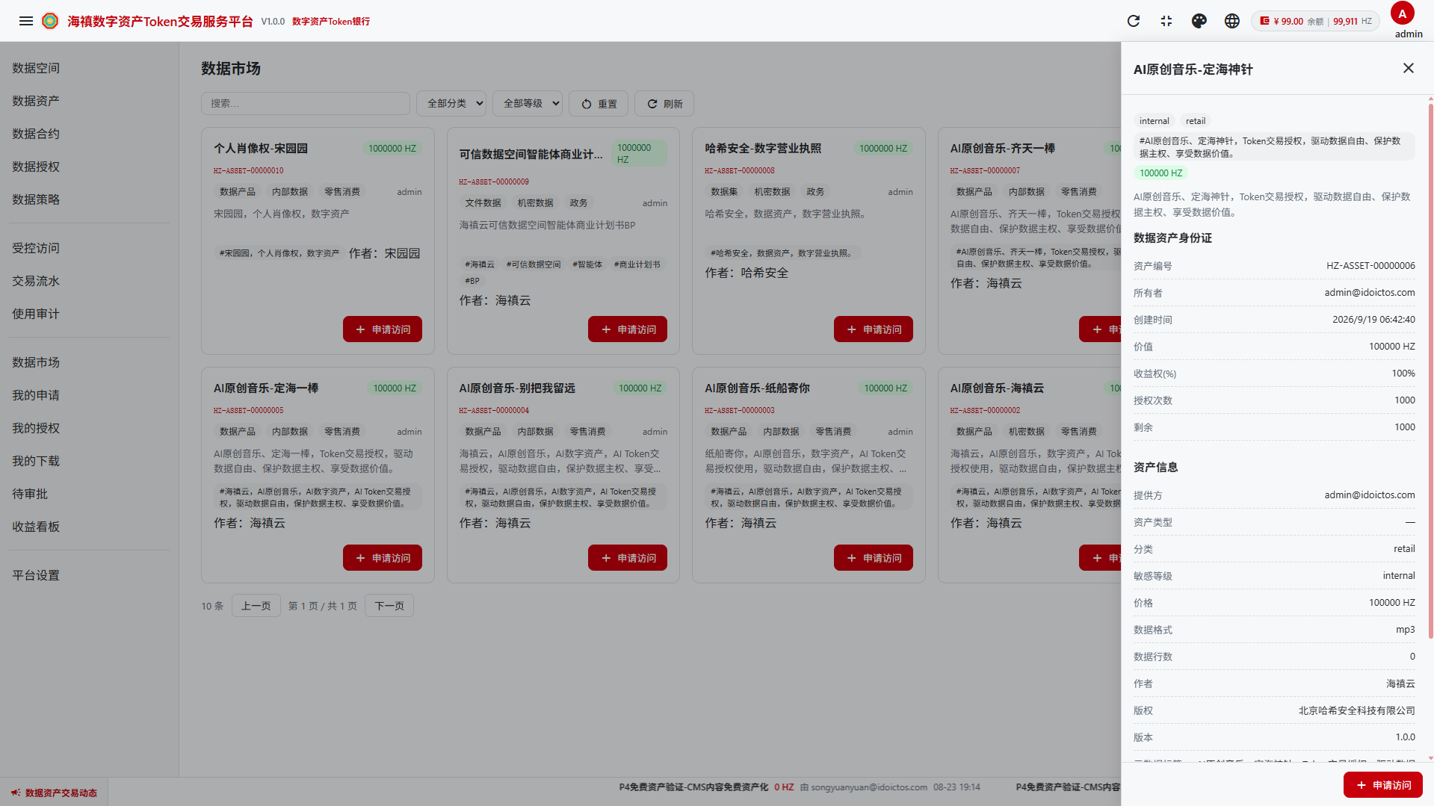Image resolution: width=1434 pixels, height=806 pixels.
Task: Open 数据资产 in the sidebar
Action: [x=36, y=101]
